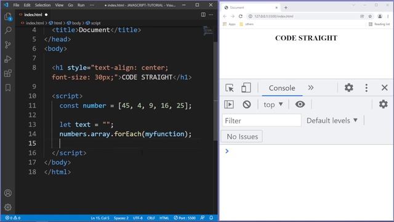Open the others bookmarks folder
The width and height of the screenshot is (394, 222).
point(246,24)
